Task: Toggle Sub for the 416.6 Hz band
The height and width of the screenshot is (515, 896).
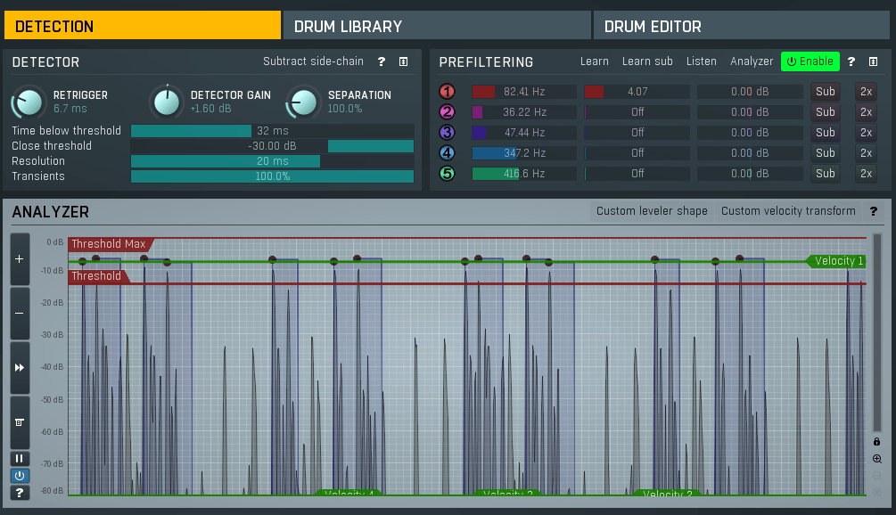Action: [x=826, y=173]
